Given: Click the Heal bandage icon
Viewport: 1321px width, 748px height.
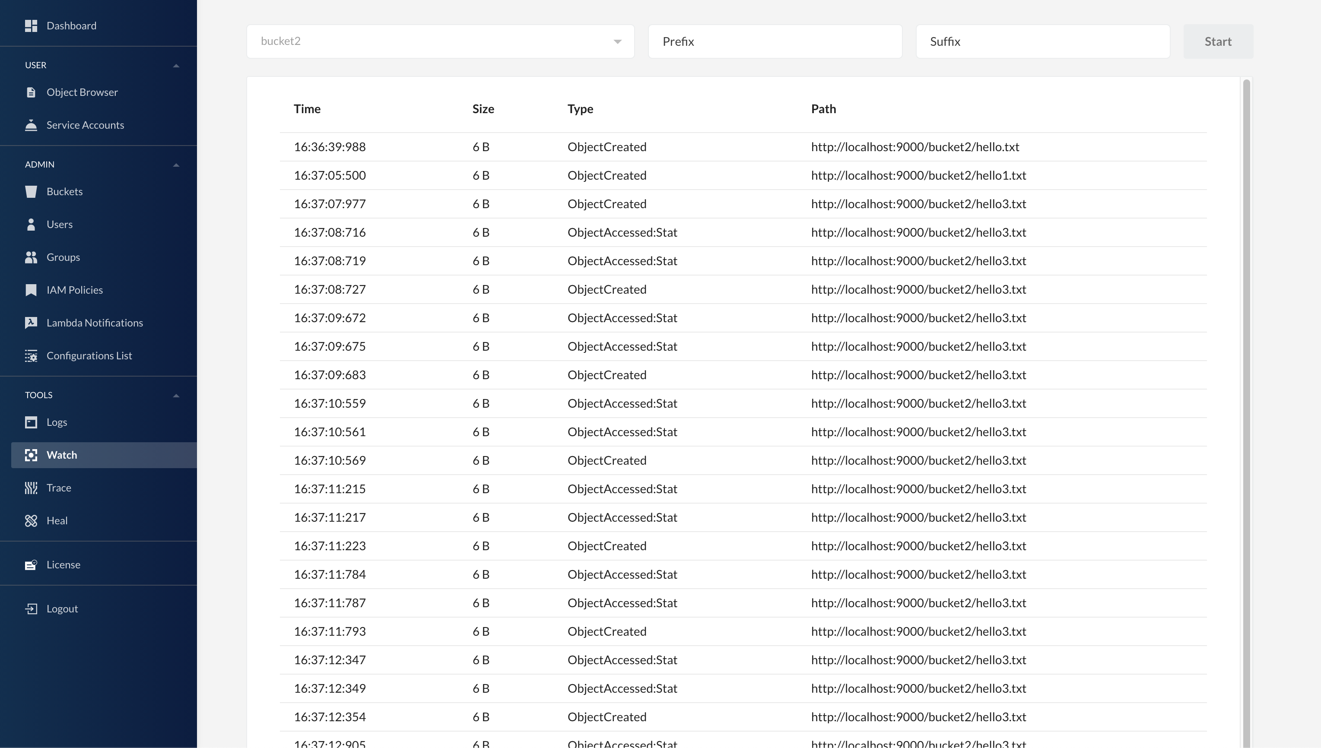Looking at the screenshot, I should [x=31, y=521].
